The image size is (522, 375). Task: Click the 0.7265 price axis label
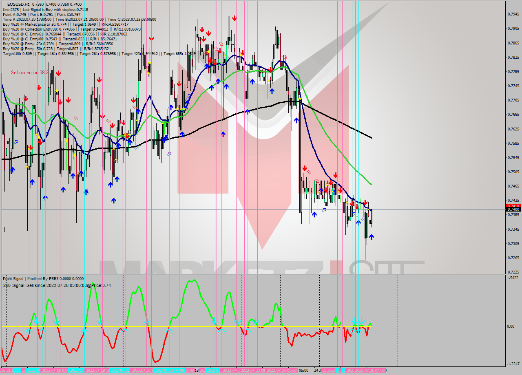click(513, 258)
